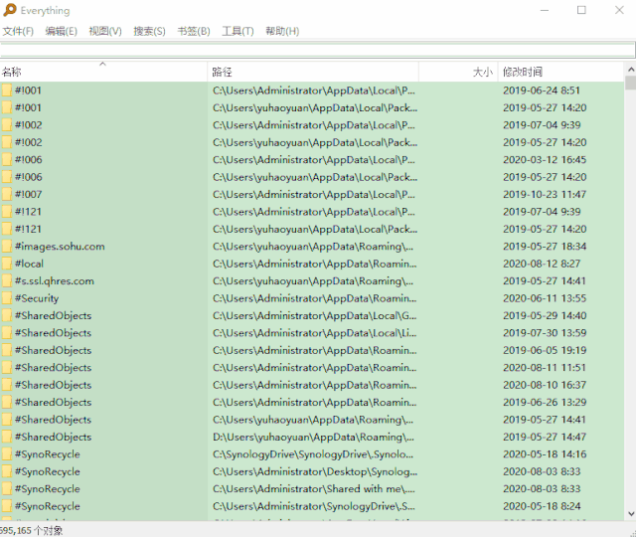Click the 595,165 个对象 status bar text

click(x=31, y=530)
